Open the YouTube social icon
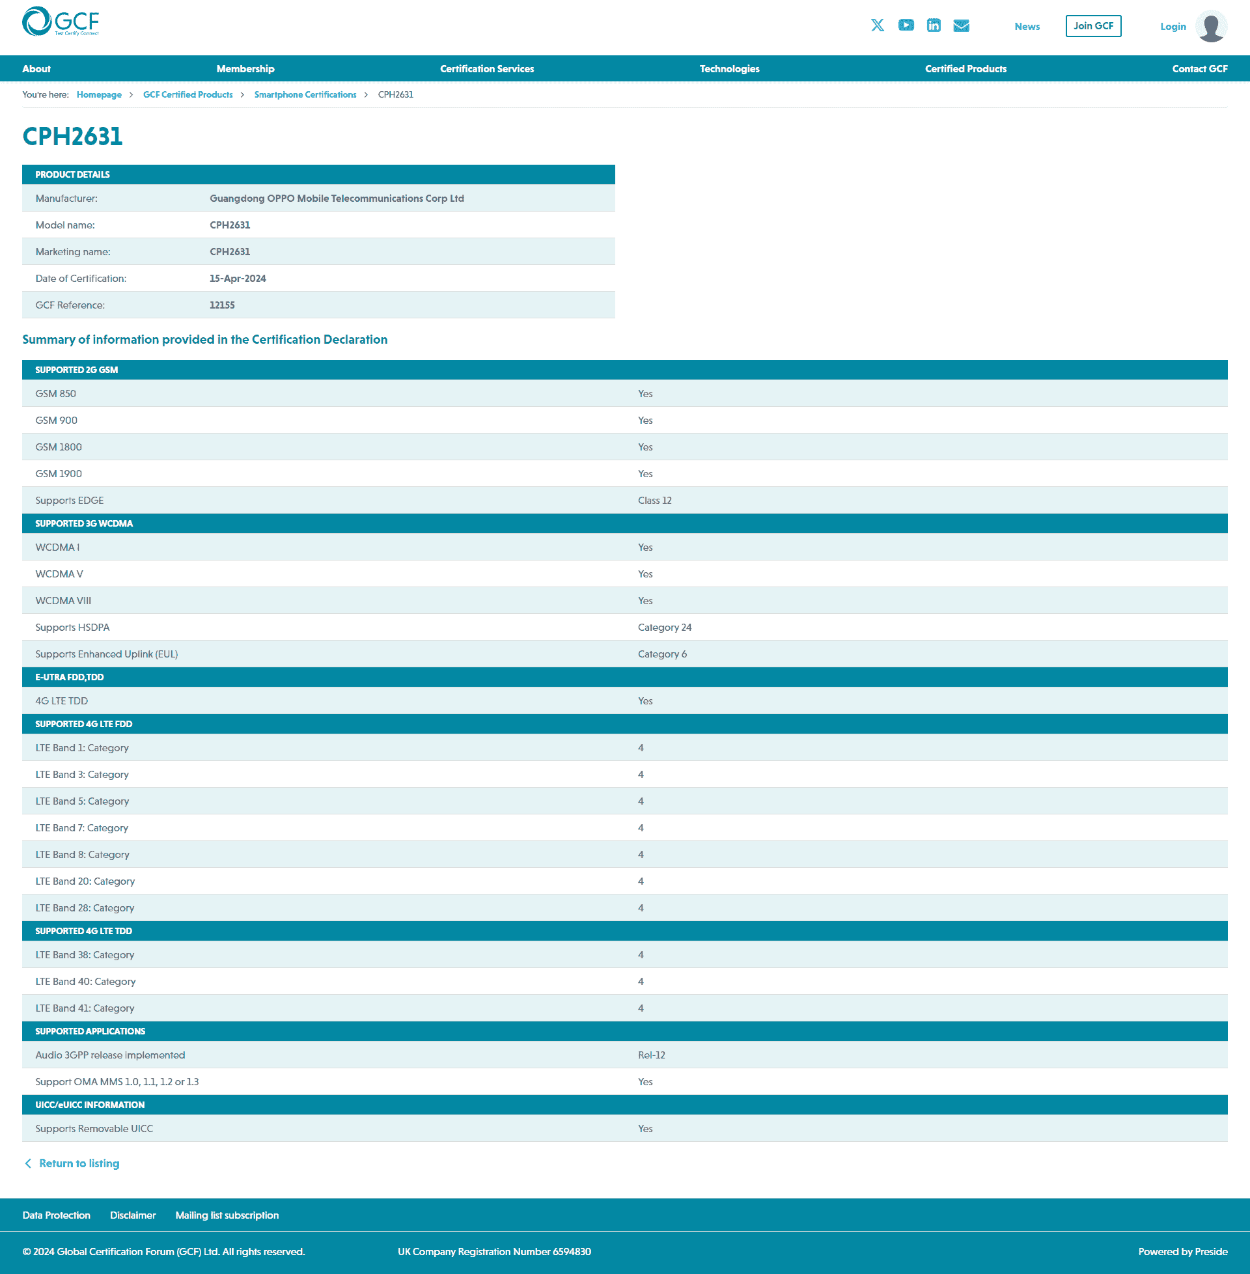This screenshot has width=1250, height=1274. 906,25
